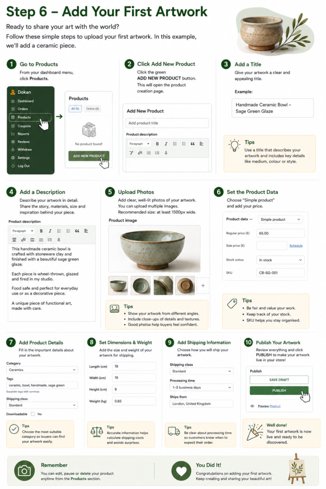The image size is (326, 489).
Task: Select the close-up bowl rim thumbnail
Action: 163,286
